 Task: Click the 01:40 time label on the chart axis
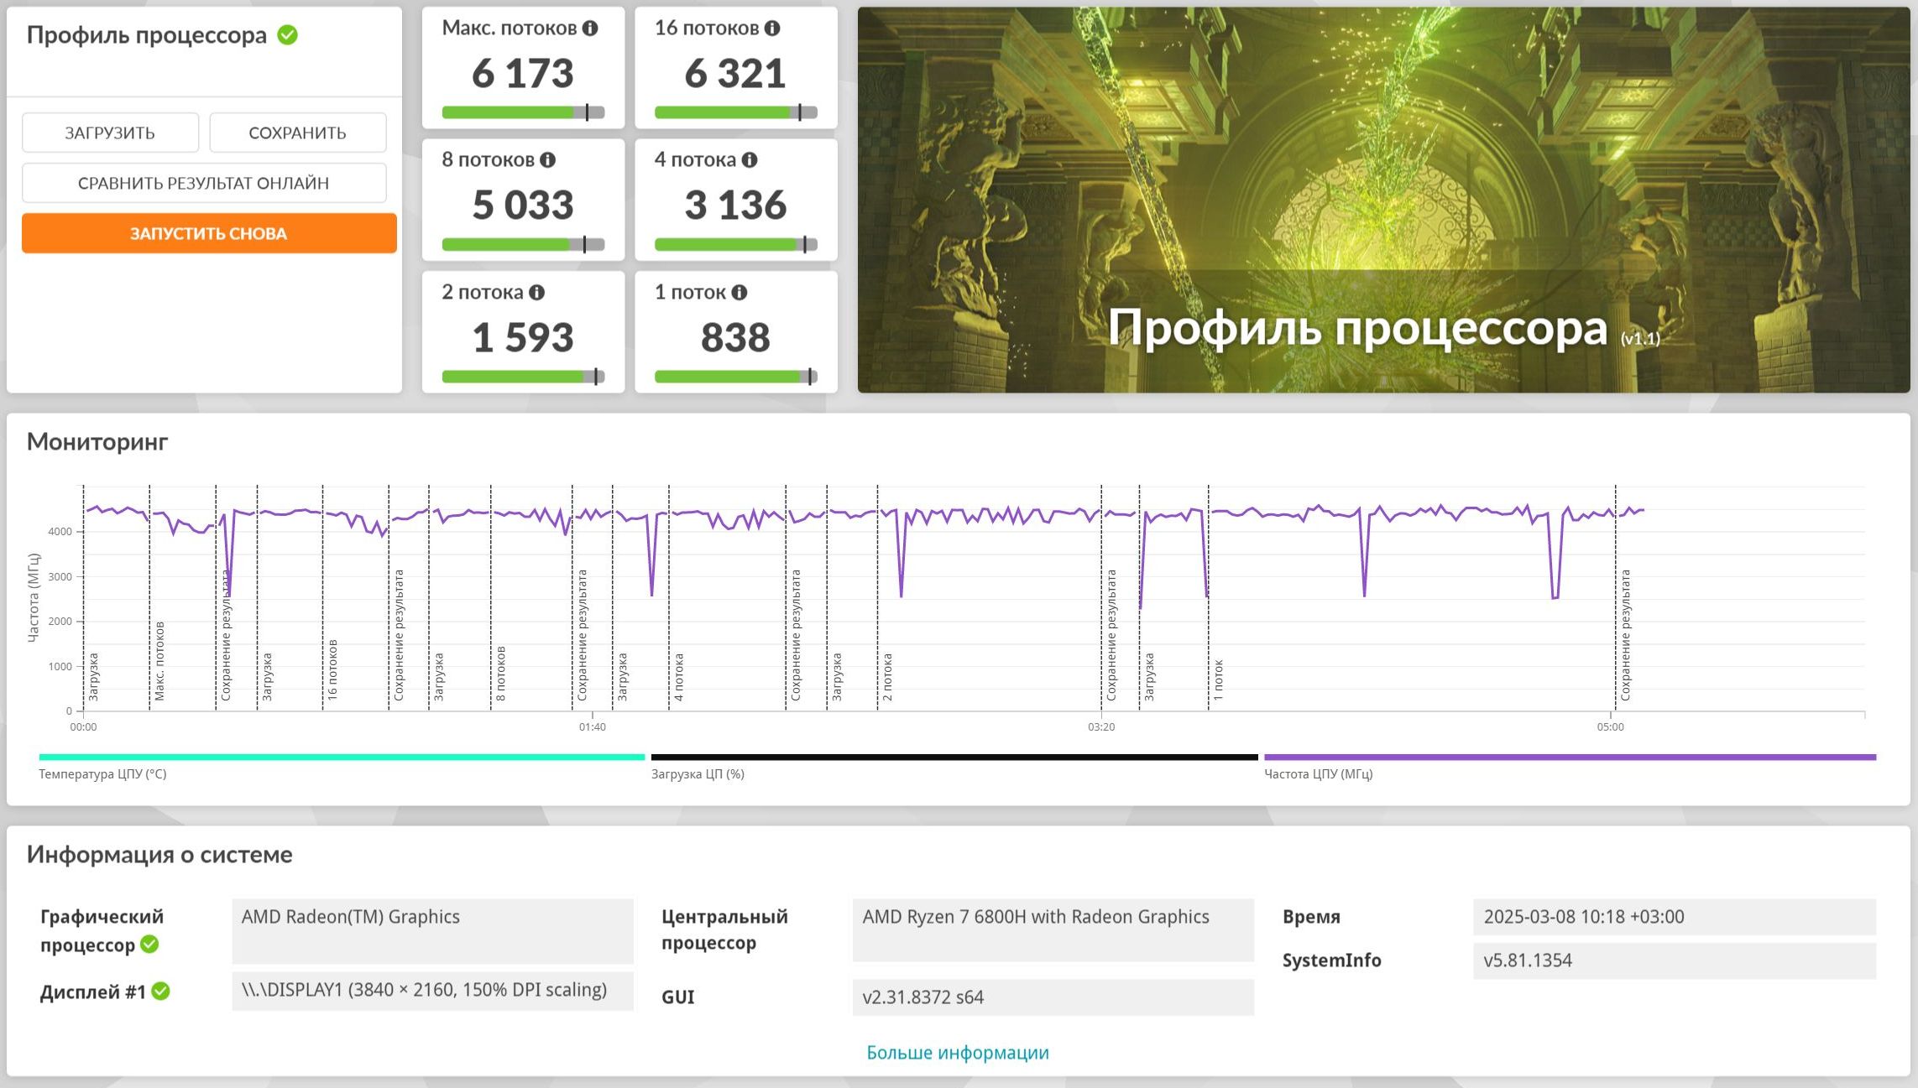[592, 727]
